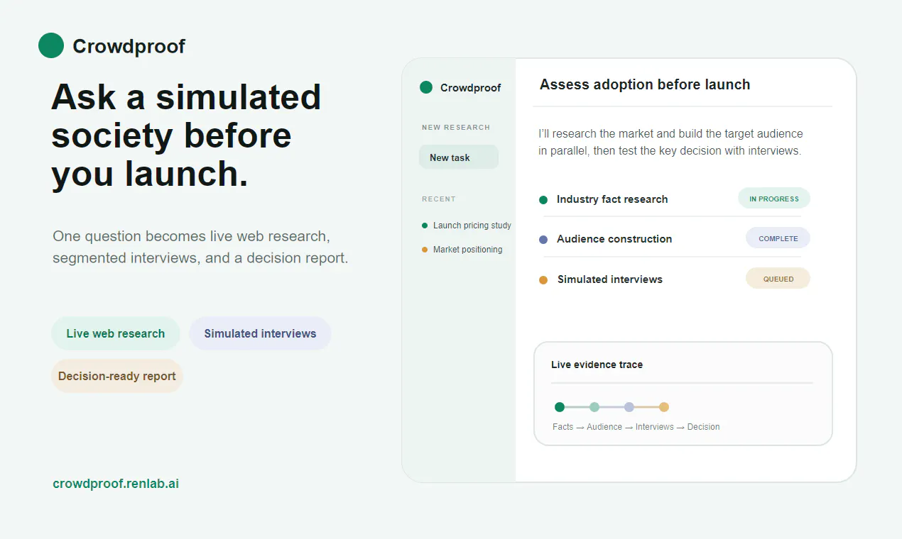Click the RECENT section label
The image size is (902, 539).
pyautogui.click(x=439, y=199)
